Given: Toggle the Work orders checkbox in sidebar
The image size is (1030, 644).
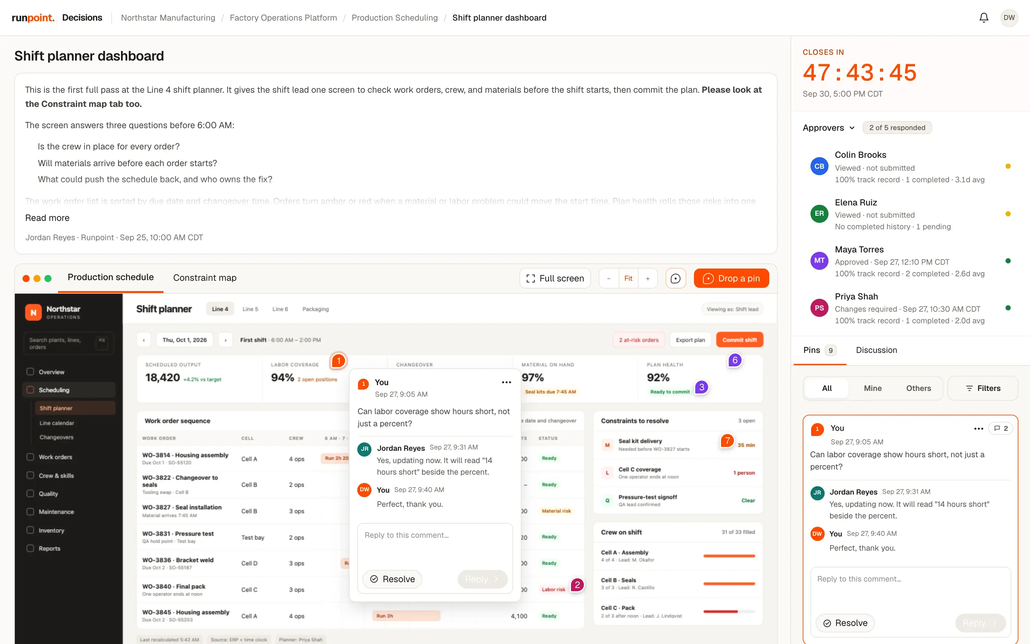Looking at the screenshot, I should 30,457.
